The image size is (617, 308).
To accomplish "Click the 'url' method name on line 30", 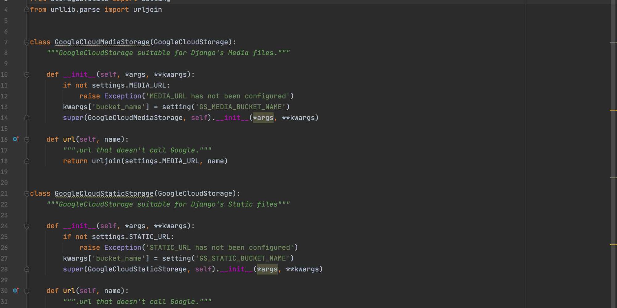I will (x=69, y=291).
